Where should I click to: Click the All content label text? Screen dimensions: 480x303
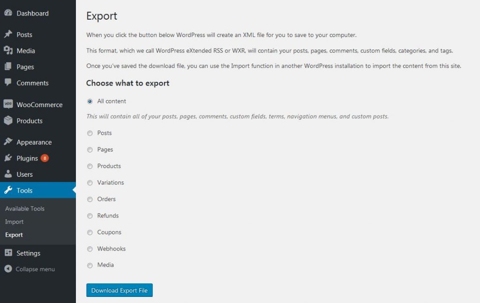tap(112, 101)
